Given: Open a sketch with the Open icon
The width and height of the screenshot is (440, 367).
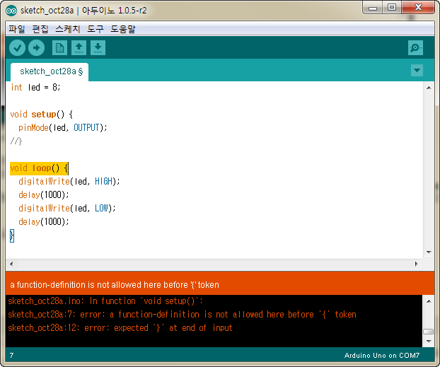Looking at the screenshot, I should [x=79, y=47].
